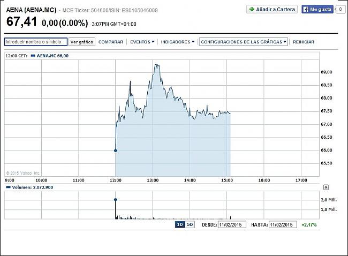Click the green plus icon on Añadir a Cartera
This screenshot has height=256, width=348.
click(252, 9)
